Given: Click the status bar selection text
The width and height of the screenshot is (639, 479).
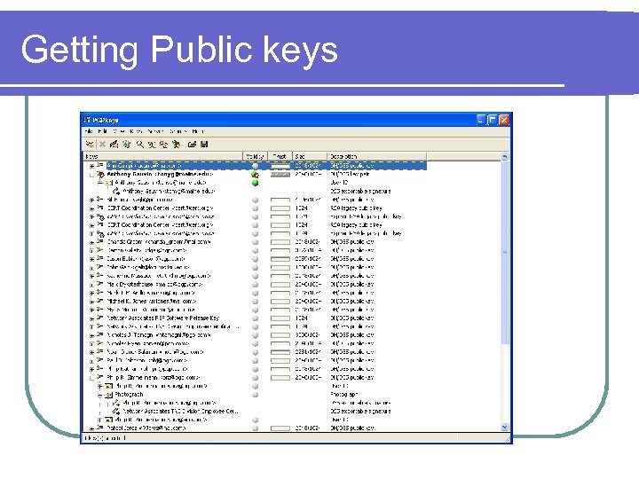Looking at the screenshot, I should [105, 438].
